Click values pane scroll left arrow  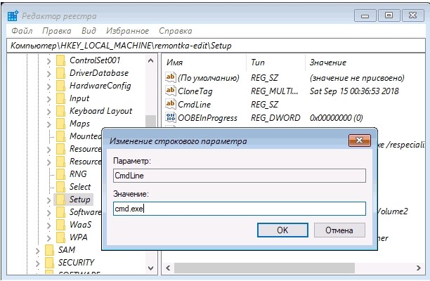pyautogui.click(x=168, y=268)
